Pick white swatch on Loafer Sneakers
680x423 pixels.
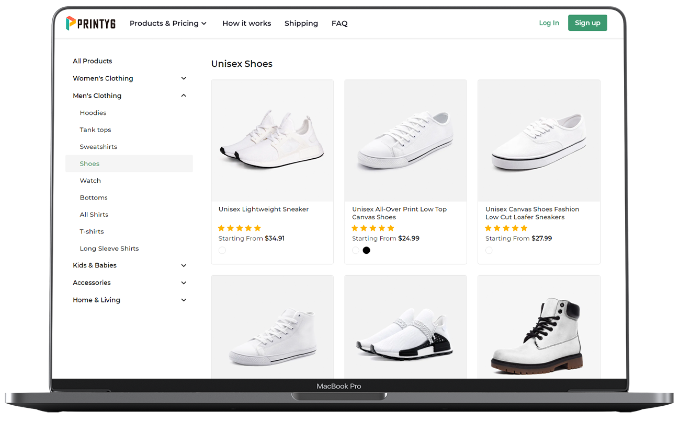[489, 250]
